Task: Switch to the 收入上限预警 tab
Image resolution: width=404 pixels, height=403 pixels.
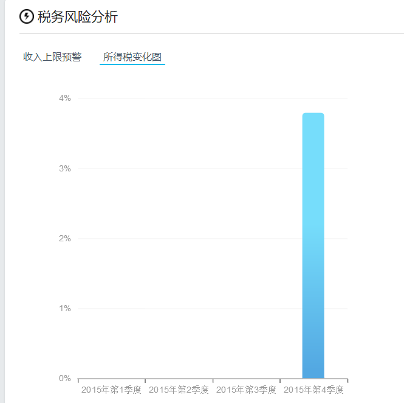Action: (x=52, y=57)
